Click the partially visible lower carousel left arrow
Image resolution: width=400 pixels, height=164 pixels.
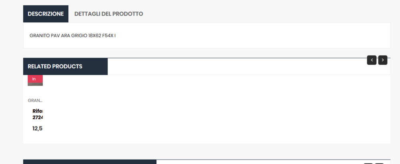pos(368,164)
